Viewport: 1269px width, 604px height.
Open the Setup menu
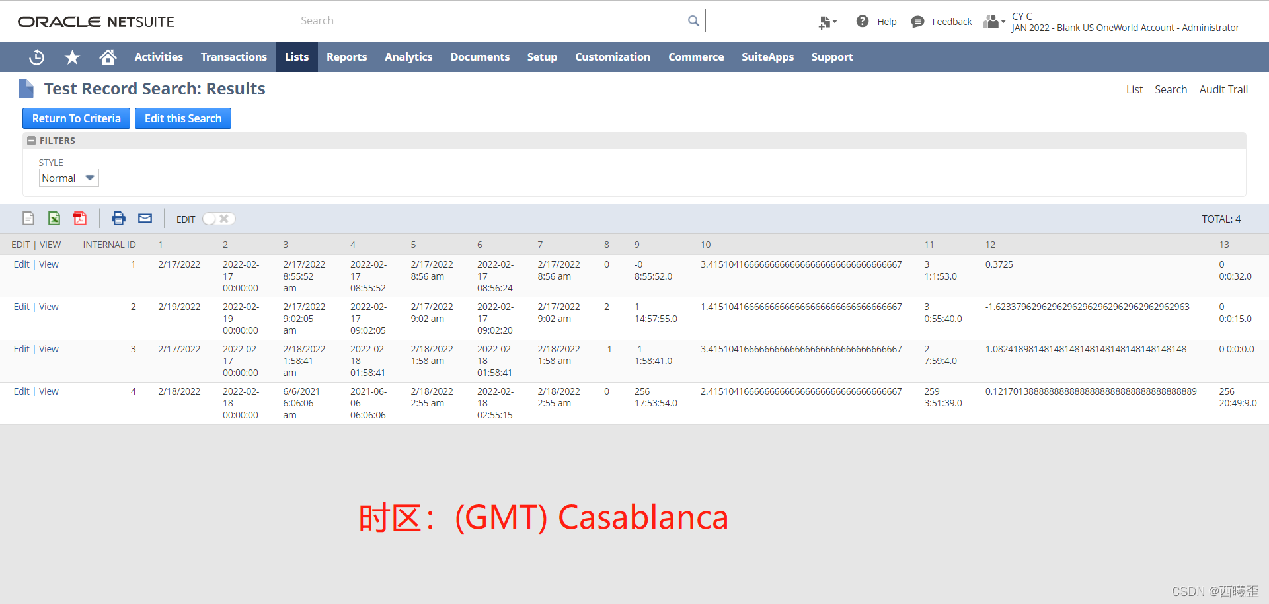tap(542, 57)
